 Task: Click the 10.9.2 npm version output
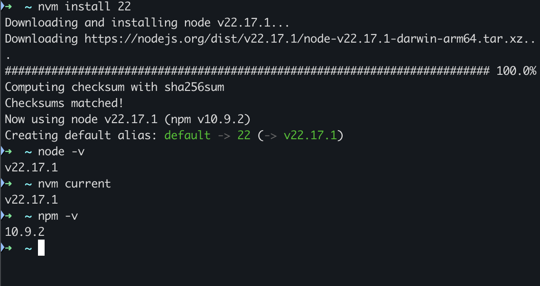(25, 232)
